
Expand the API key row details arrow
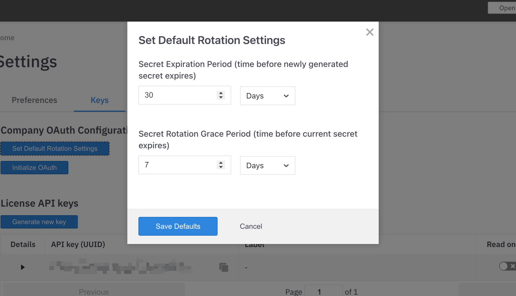(x=23, y=267)
